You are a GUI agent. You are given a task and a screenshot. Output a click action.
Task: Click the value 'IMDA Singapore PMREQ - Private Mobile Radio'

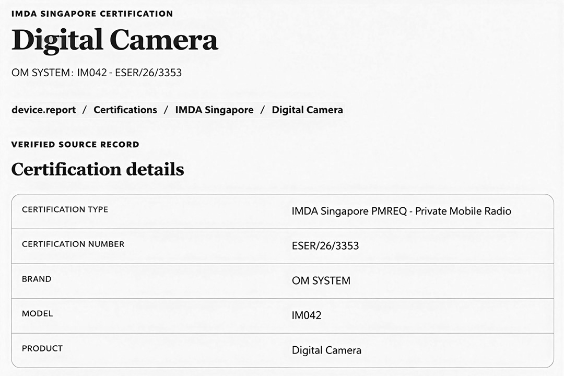point(402,211)
